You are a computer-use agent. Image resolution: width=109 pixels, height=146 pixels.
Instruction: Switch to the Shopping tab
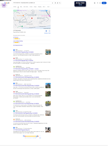tap(40, 7)
